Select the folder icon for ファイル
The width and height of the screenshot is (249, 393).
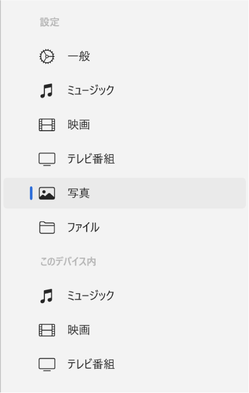47,228
